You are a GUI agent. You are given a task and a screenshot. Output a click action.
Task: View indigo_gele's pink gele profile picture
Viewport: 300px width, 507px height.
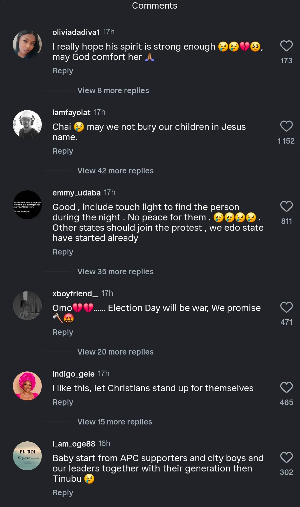27,386
